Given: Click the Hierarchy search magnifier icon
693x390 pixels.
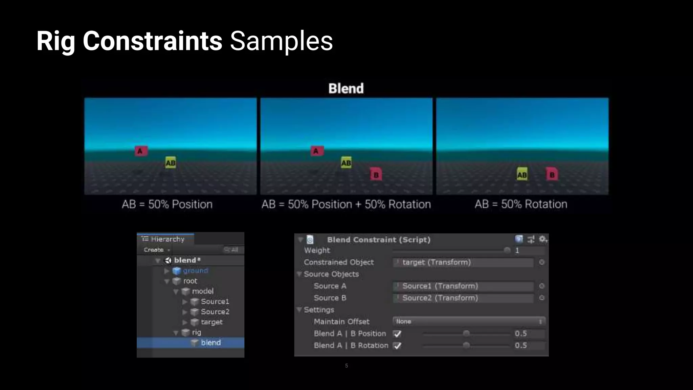Looking at the screenshot, I should click(x=226, y=250).
